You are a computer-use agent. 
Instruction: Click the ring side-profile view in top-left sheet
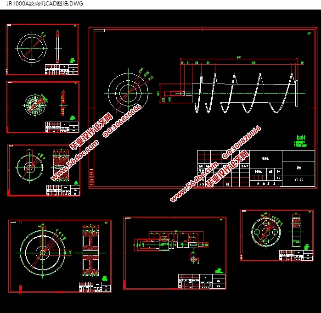coord(57,46)
